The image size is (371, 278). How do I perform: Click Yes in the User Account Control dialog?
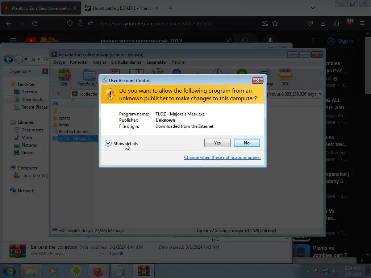217,143
